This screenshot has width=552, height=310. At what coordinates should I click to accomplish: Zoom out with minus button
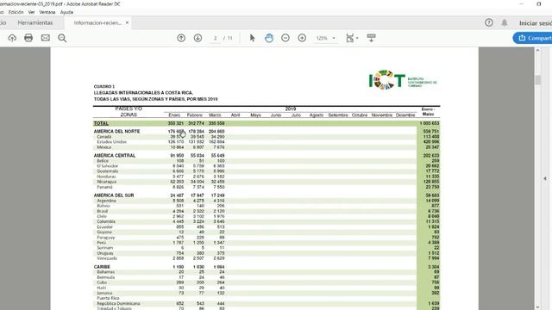(x=285, y=38)
